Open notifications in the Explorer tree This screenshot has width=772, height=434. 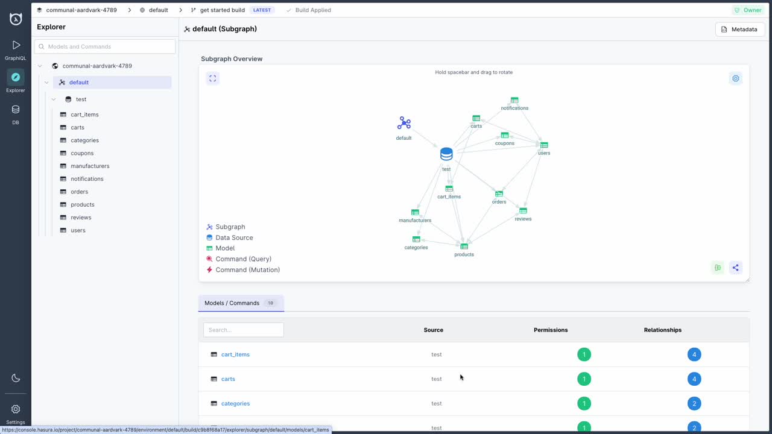pyautogui.click(x=87, y=179)
